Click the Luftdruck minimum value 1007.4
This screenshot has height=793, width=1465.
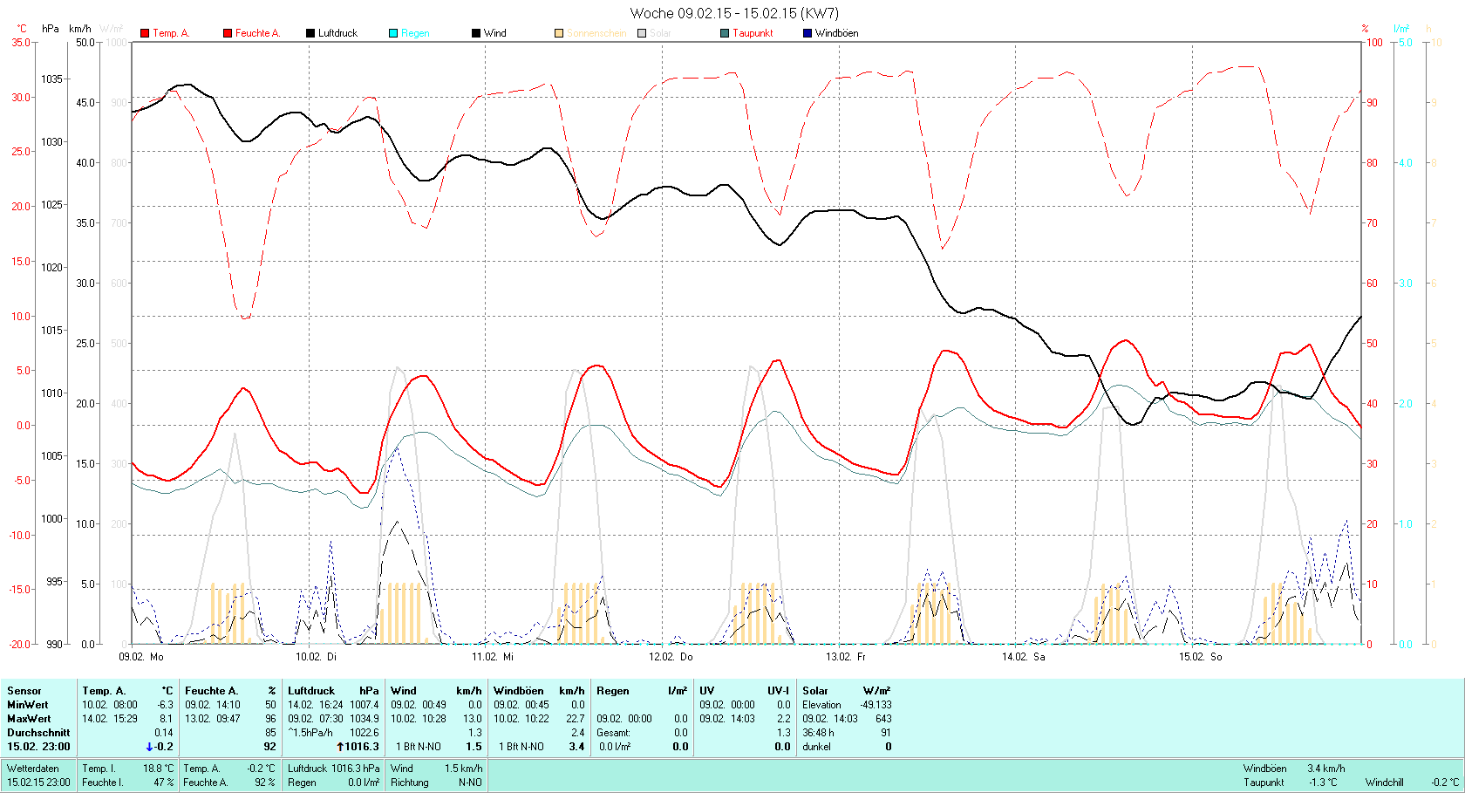pos(365,705)
